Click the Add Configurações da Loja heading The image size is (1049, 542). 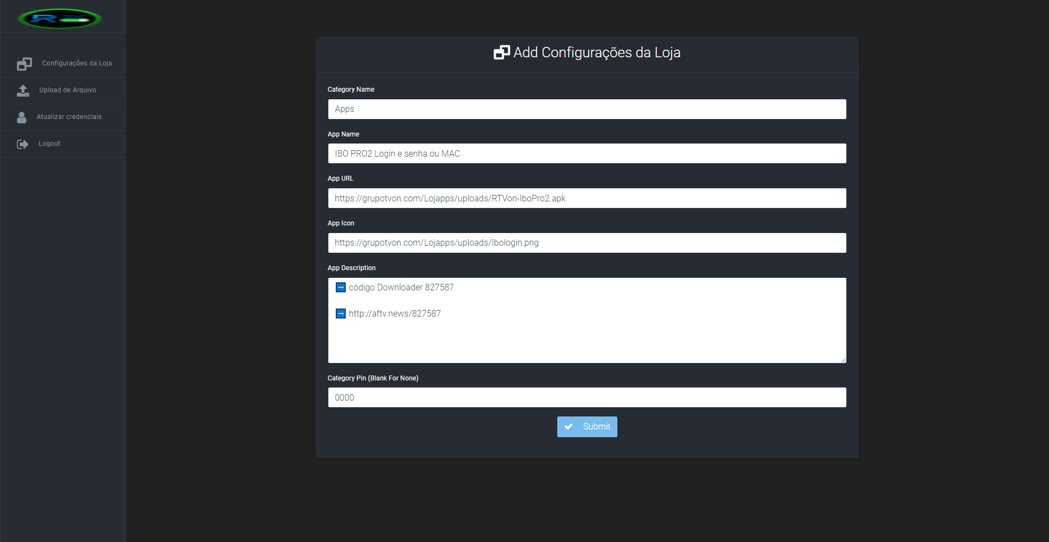(597, 52)
